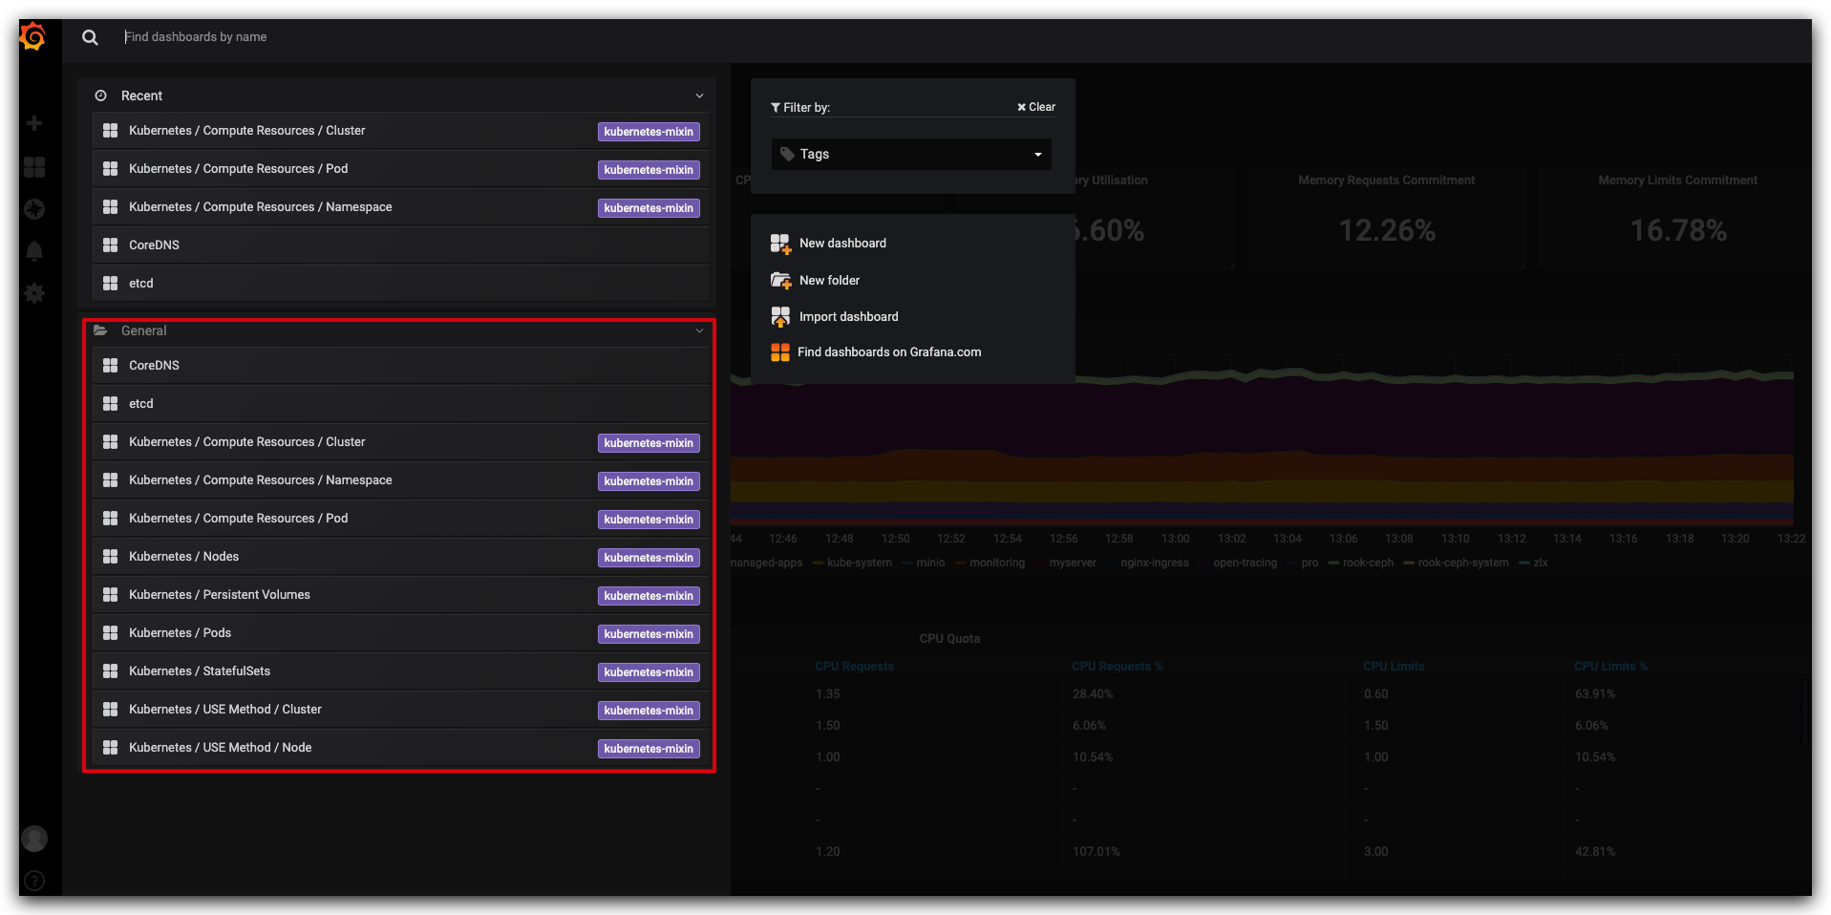Click the user avatar icon in sidebar
Image resolution: width=1831 pixels, height=915 pixels.
coord(34,839)
